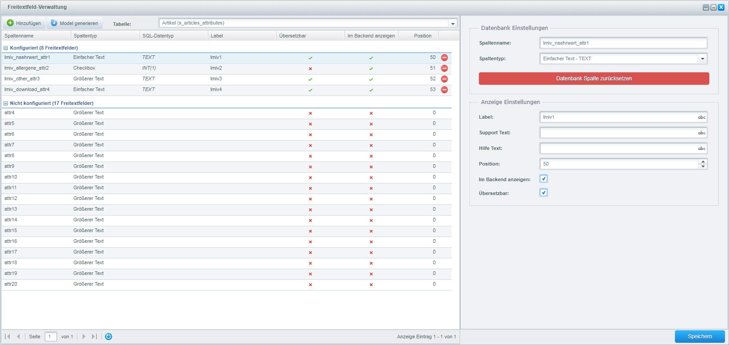729x345 pixels.
Task: Minimize the Freitextfeld-Verwaltung window
Action: (706, 7)
